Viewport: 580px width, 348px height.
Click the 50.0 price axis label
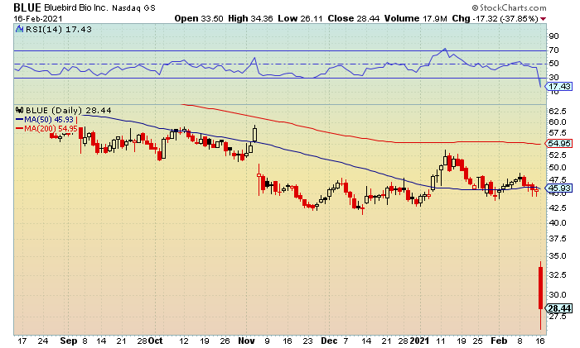pyautogui.click(x=558, y=168)
